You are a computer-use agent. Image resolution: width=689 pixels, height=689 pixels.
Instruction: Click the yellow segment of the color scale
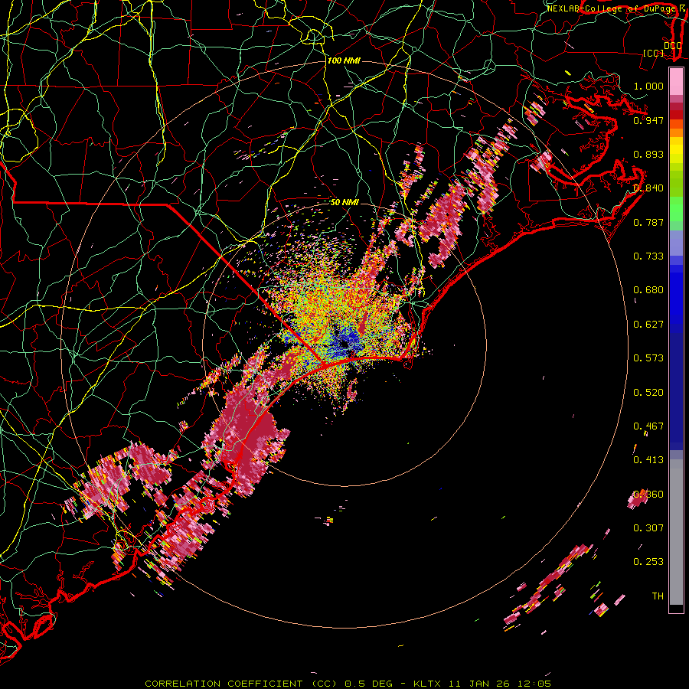tap(676, 149)
